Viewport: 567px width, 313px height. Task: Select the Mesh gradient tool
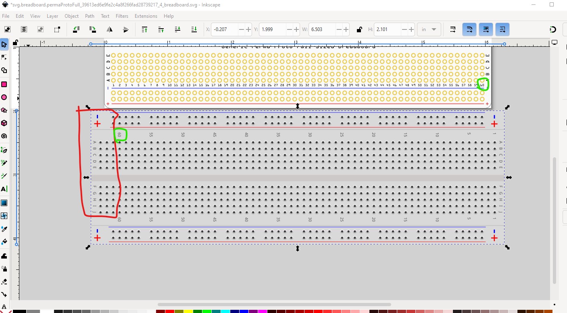[4, 216]
